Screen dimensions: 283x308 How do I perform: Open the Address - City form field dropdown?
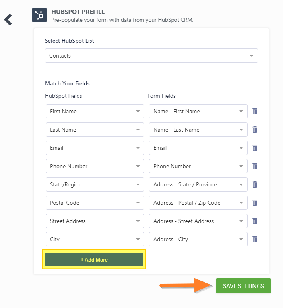click(x=198, y=239)
